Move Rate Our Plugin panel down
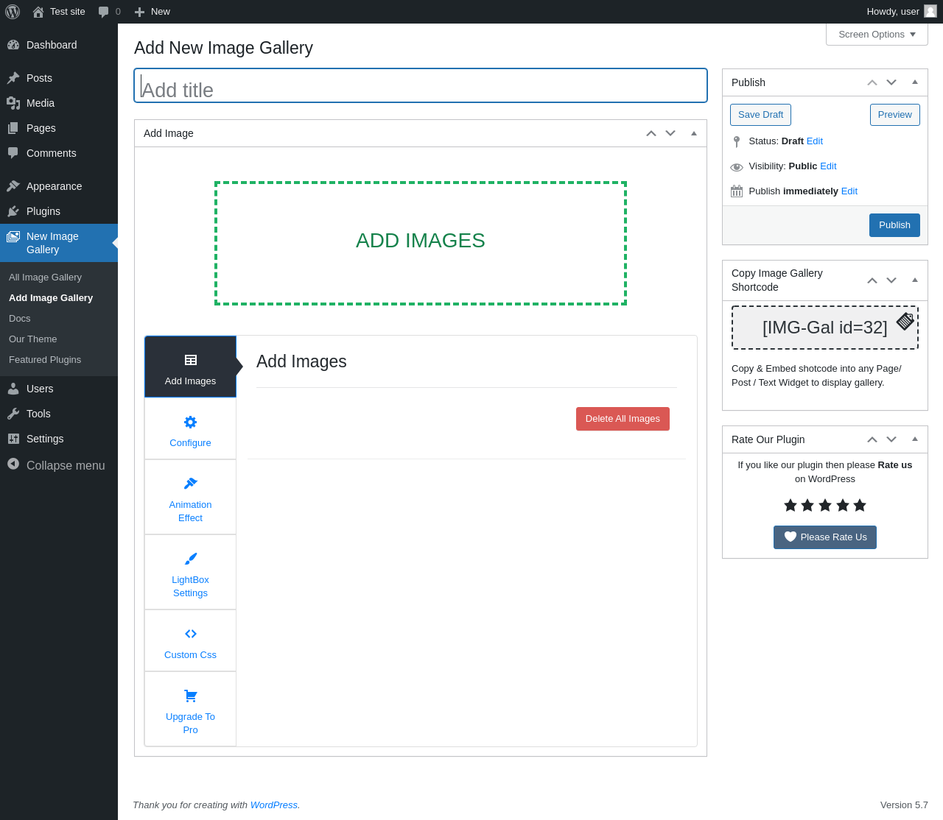Viewport: 943px width, 820px height. (x=891, y=439)
